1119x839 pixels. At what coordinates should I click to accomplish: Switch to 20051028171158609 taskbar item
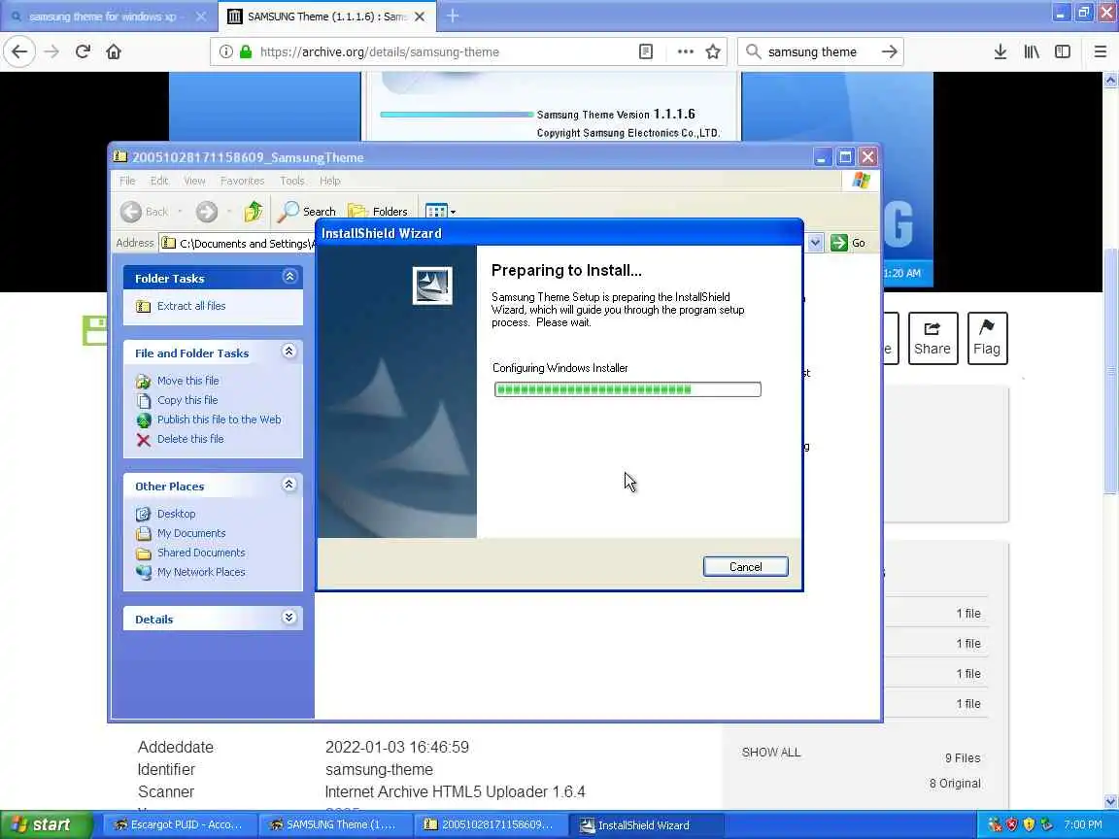pyautogui.click(x=491, y=824)
